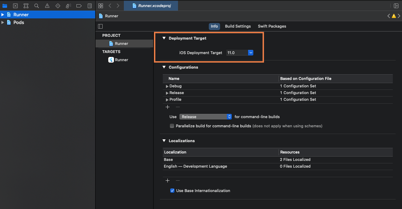Select Runner under PROJECT
This screenshot has width=402, height=209.
124,43
